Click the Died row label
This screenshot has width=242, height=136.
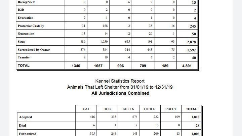[x=23, y=125]
